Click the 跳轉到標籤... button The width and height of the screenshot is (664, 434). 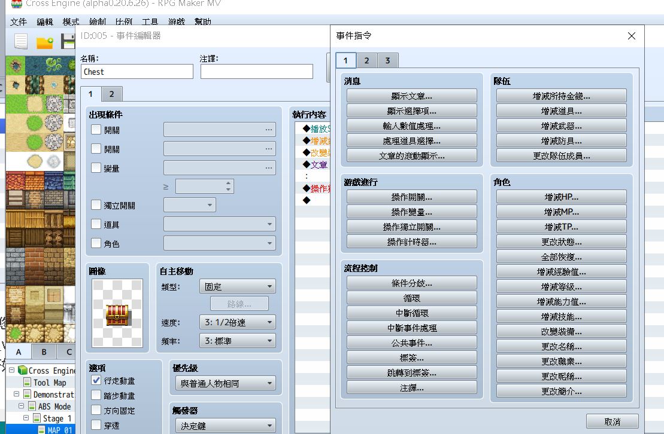tap(411, 372)
